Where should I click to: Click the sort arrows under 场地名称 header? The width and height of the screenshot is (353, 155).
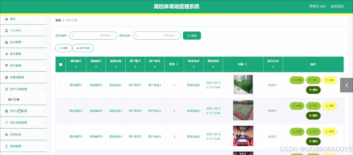[x=116, y=67]
